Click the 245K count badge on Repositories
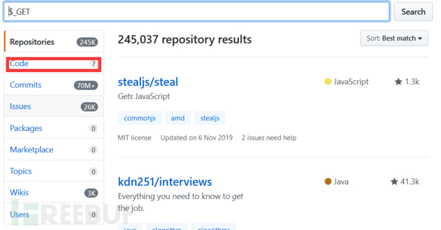Screen dimensions: 441x230 click(x=87, y=42)
